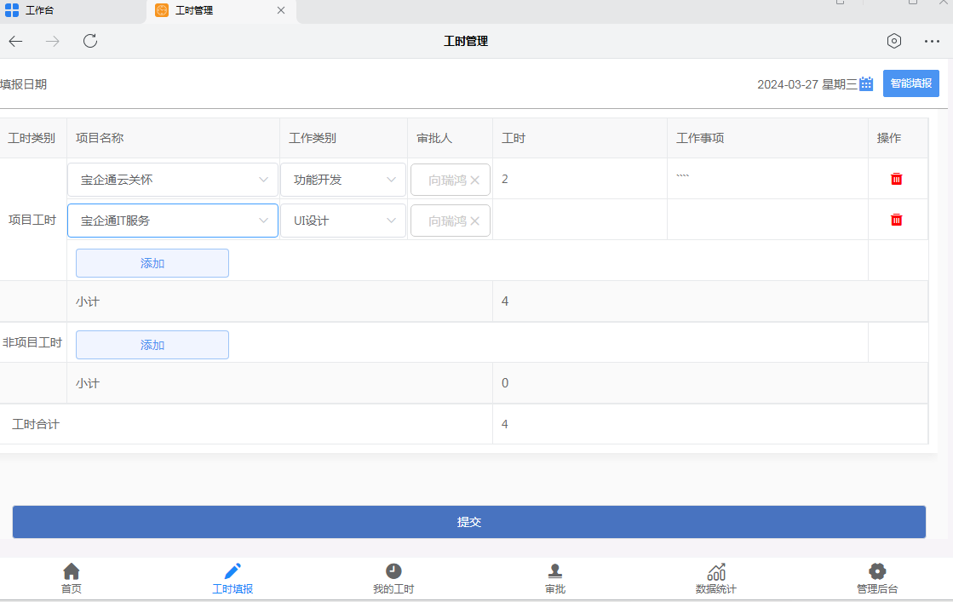953x602 pixels.
Task: Open 管理后台 gear icon
Action: click(877, 571)
